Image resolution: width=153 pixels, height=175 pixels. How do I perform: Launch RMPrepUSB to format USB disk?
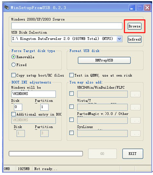(104, 60)
